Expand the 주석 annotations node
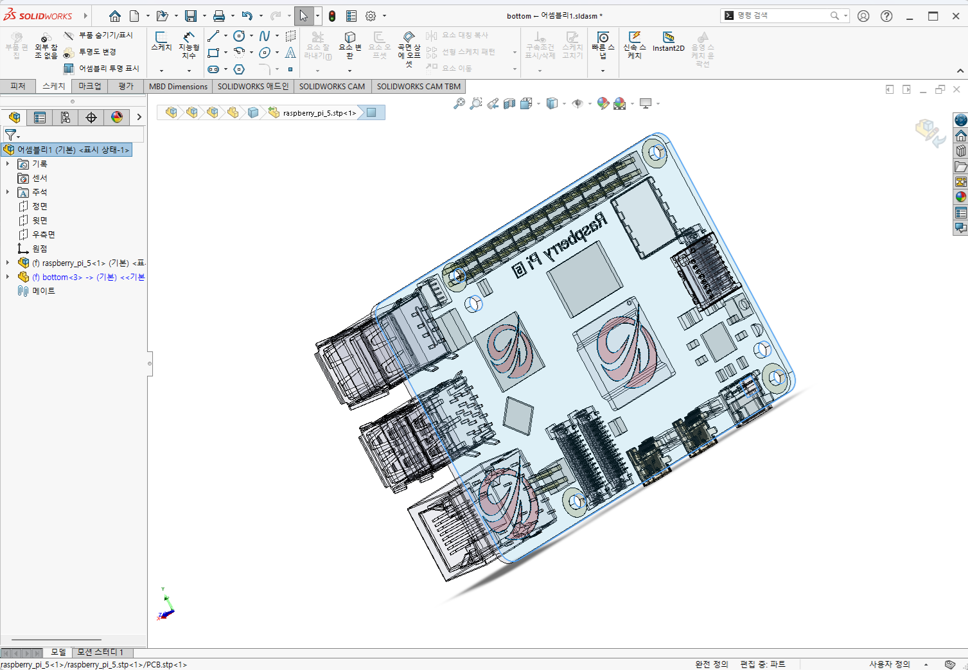This screenshot has height=670, width=968. (x=8, y=192)
